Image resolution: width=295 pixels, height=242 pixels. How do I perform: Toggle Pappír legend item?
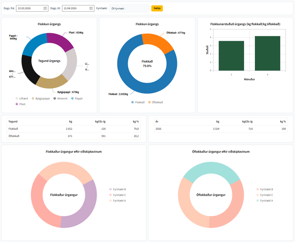77,98
